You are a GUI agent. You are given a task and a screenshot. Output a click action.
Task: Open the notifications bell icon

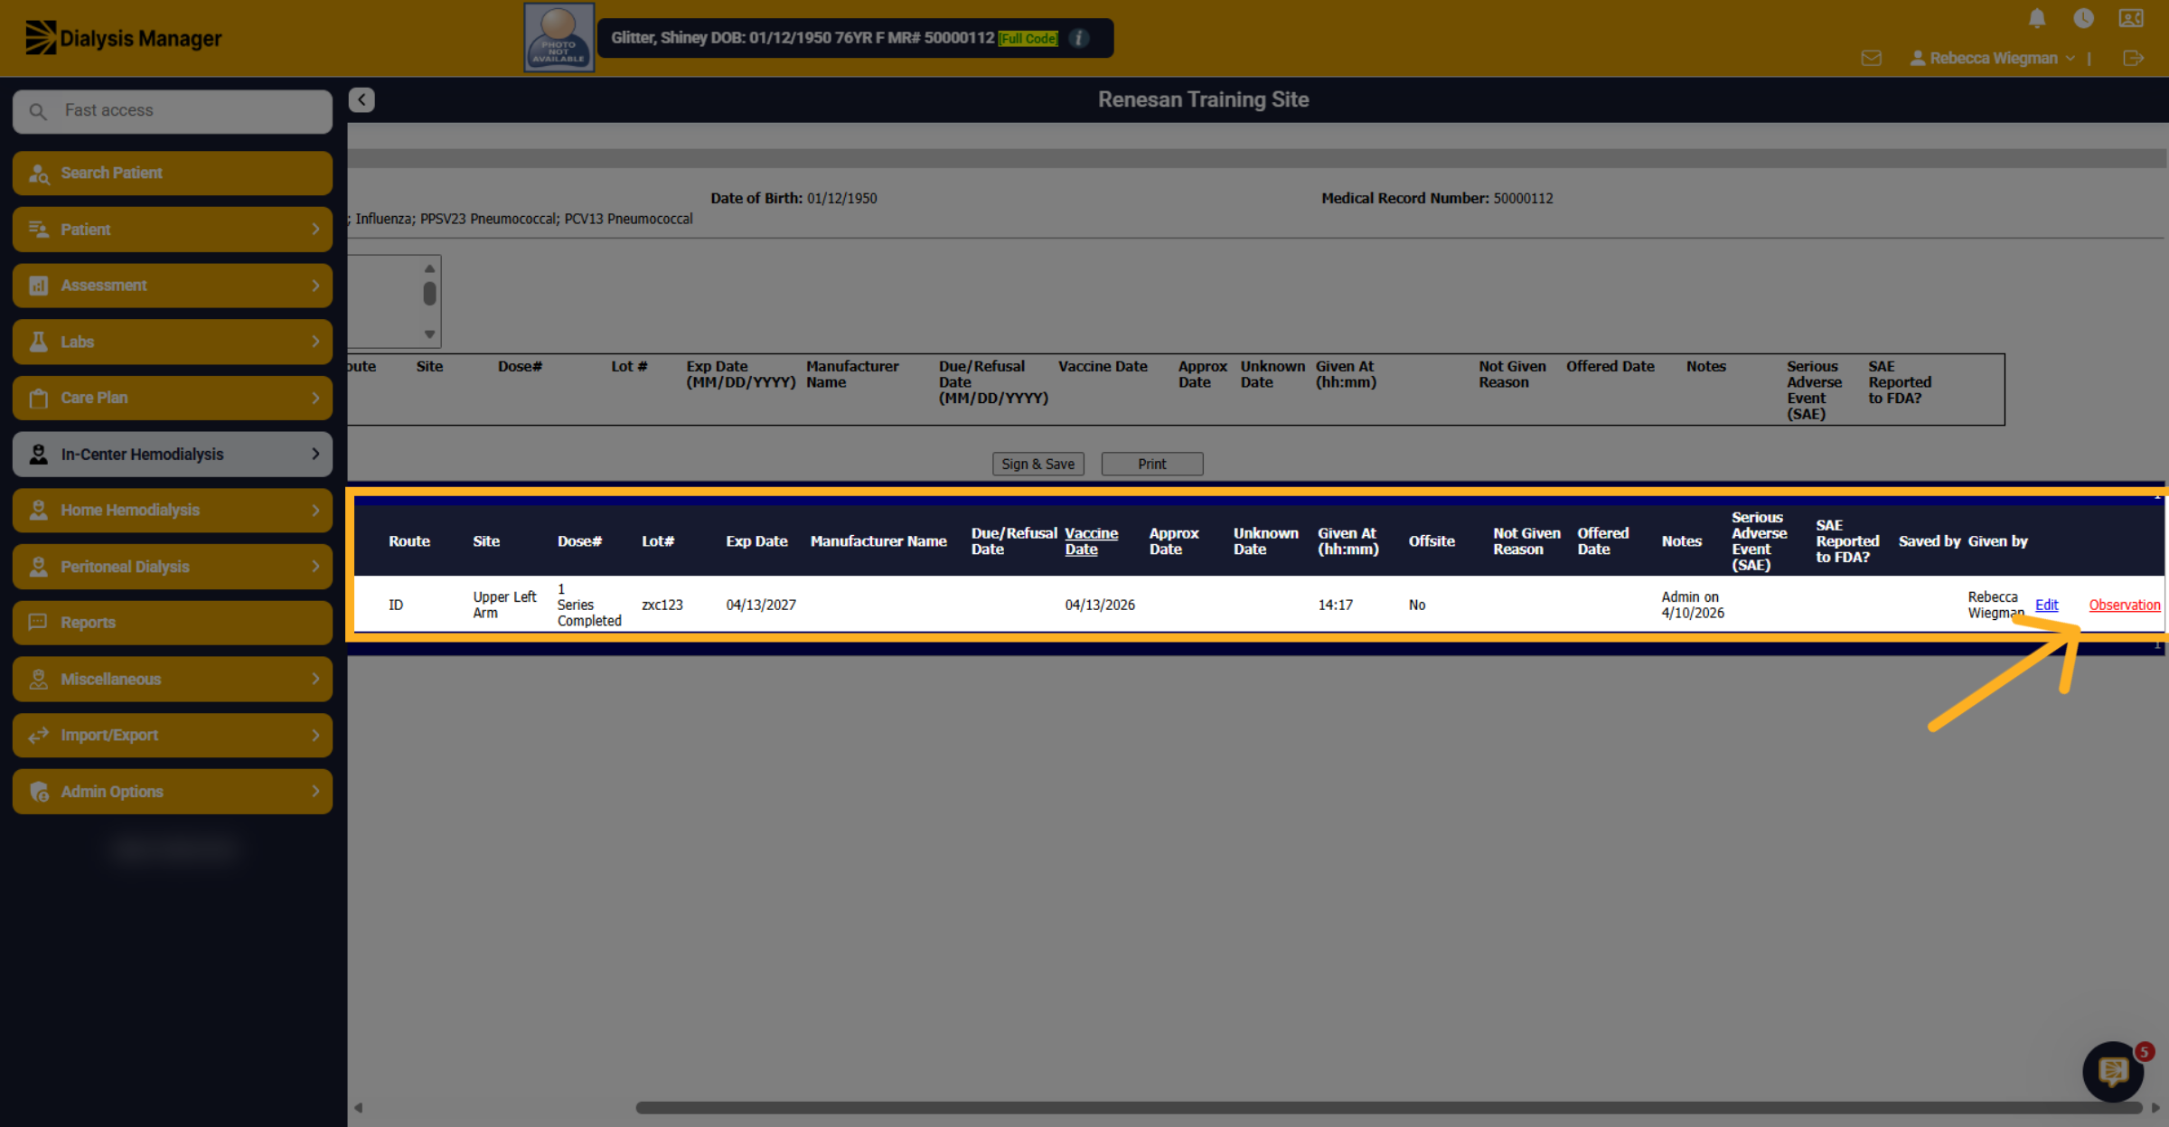point(2037,18)
